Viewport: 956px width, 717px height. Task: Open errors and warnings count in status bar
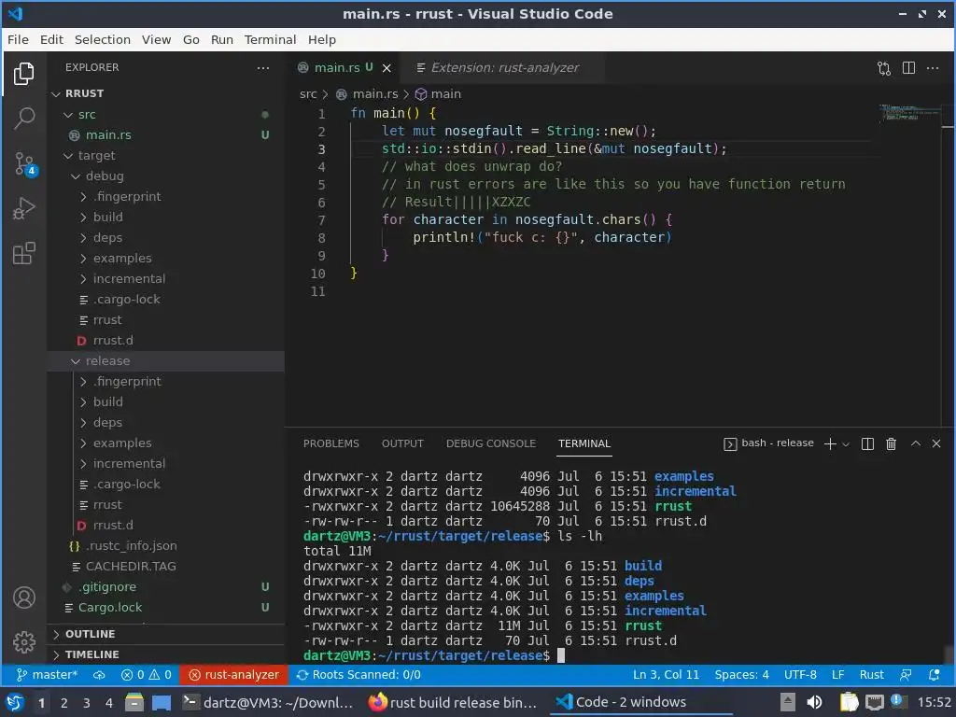pyautogui.click(x=147, y=674)
